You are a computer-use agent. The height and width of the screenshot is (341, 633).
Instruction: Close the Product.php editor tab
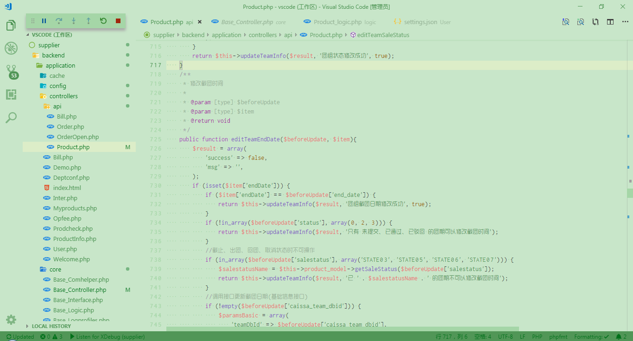(200, 22)
